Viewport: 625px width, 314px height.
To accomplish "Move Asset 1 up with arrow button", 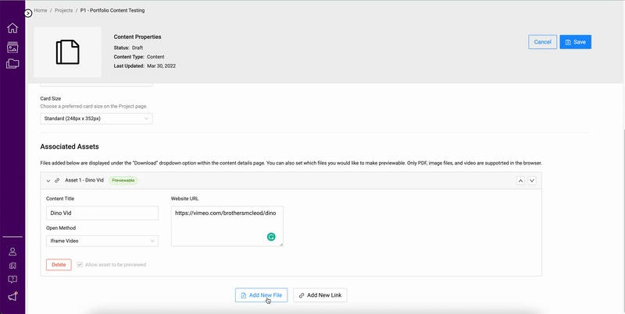I will tap(520, 180).
